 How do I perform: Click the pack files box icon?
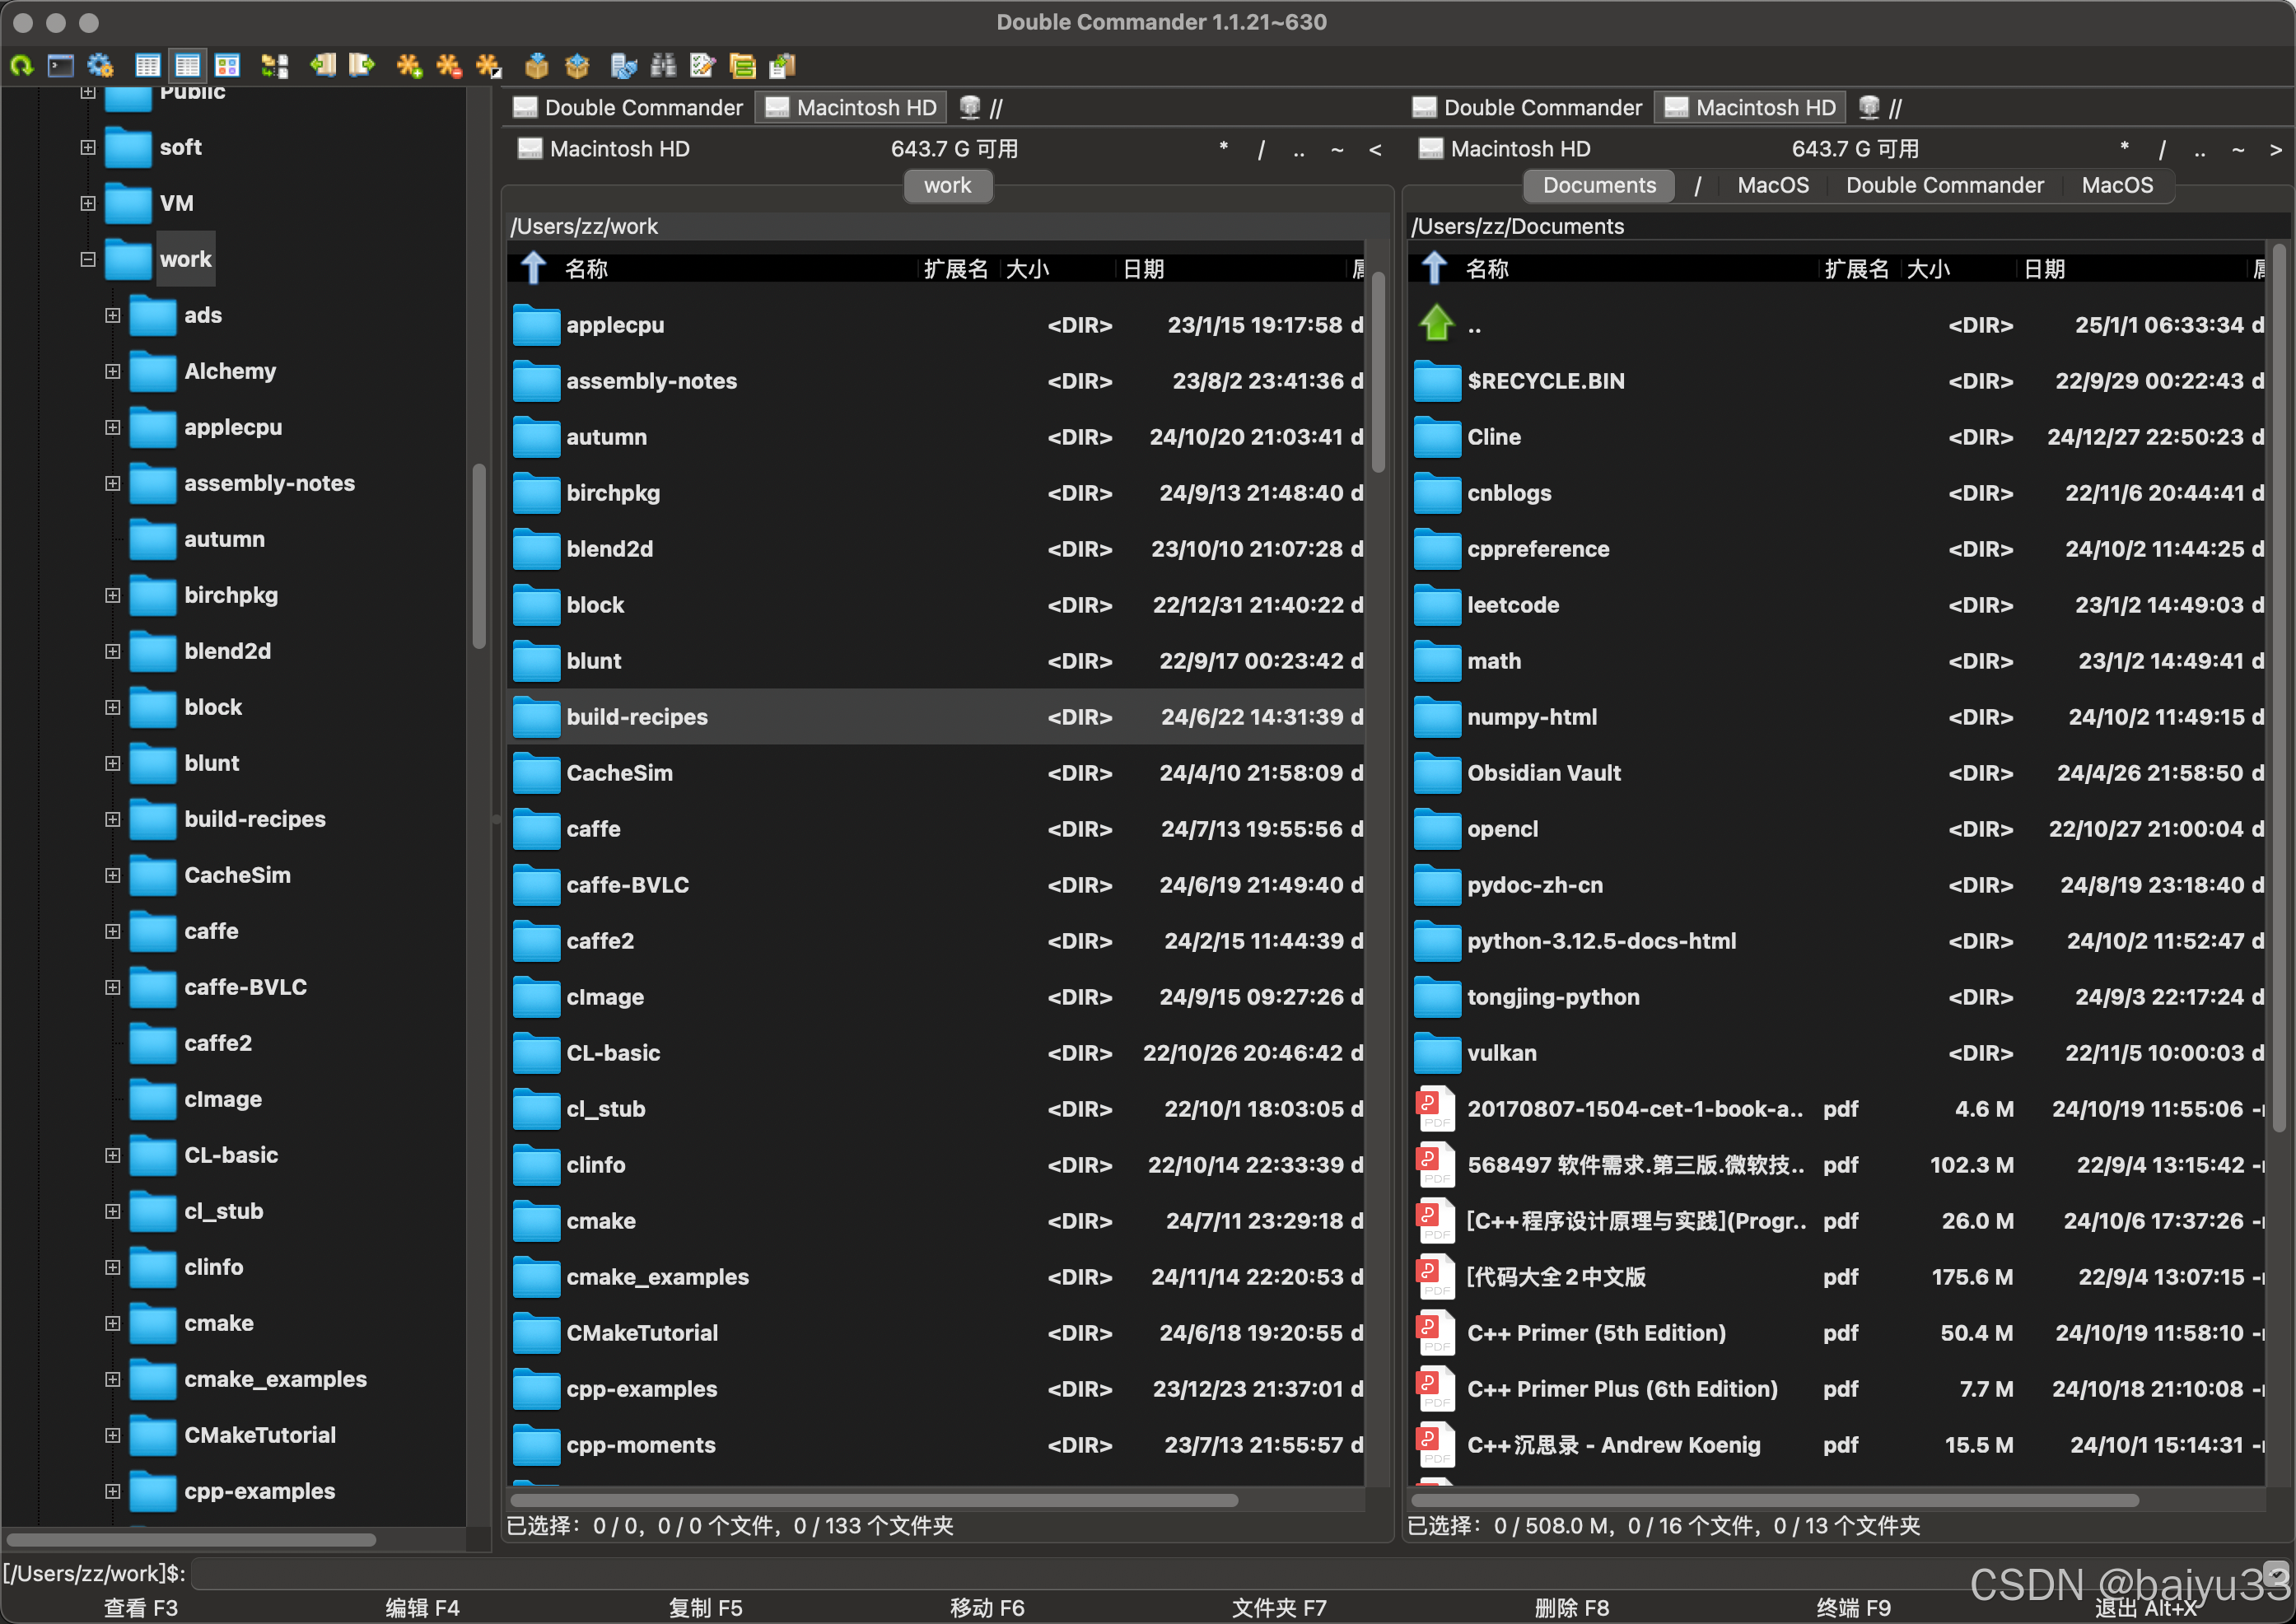click(537, 66)
